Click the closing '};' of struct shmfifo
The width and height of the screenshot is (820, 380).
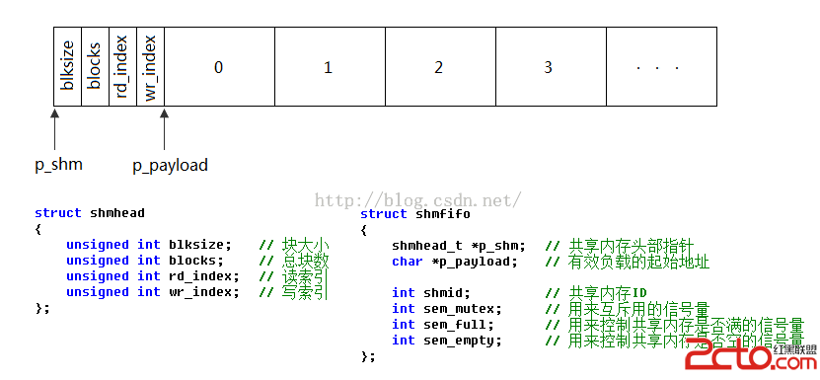[x=368, y=356]
